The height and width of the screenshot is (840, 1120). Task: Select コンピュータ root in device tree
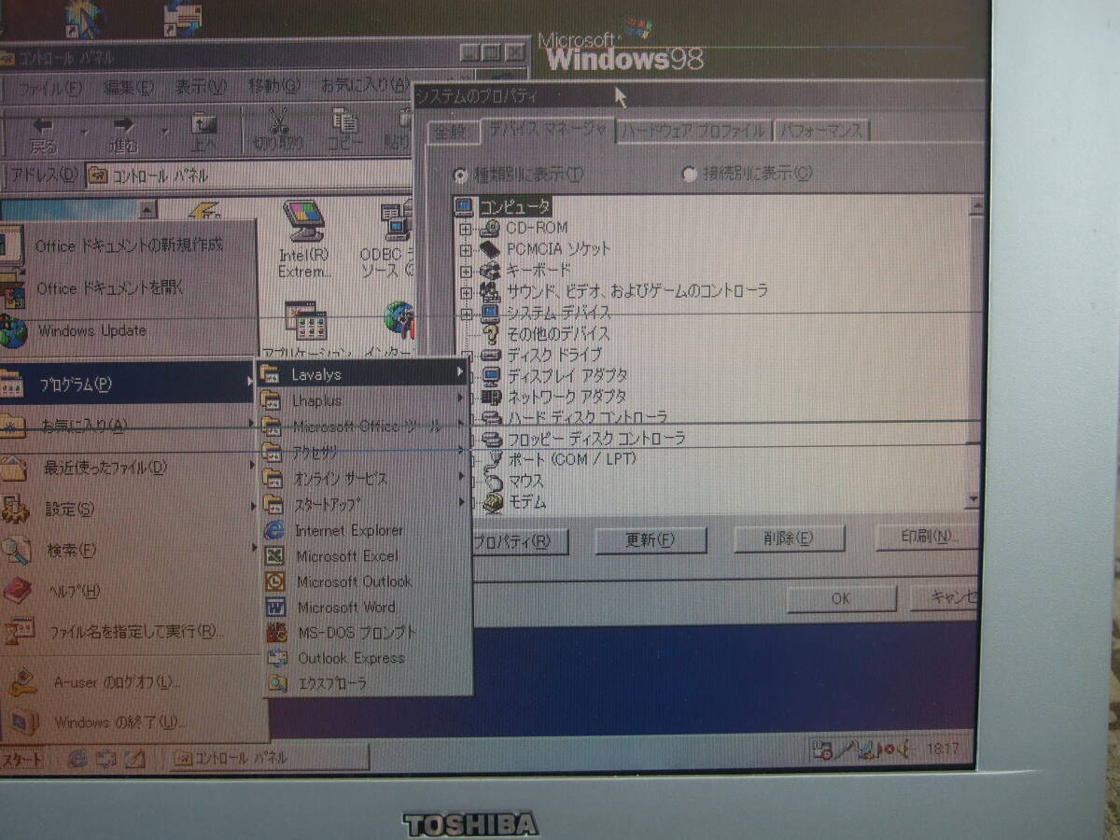(x=514, y=206)
